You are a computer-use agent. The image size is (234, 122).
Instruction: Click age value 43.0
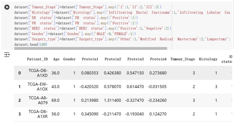(55, 87)
